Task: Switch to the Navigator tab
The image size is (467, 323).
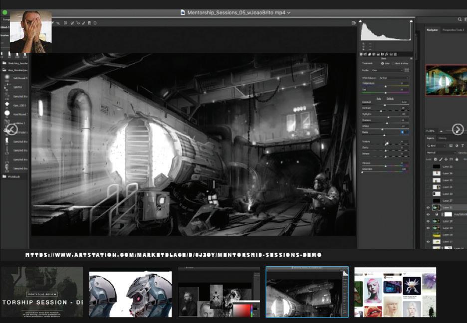Action: pyautogui.click(x=432, y=30)
